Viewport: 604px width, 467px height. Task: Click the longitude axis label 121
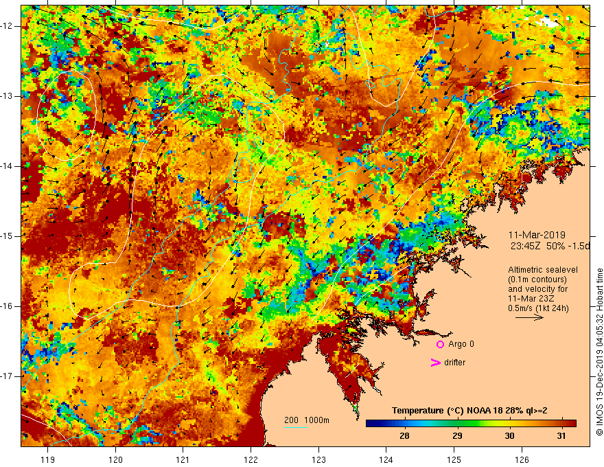[183, 459]
